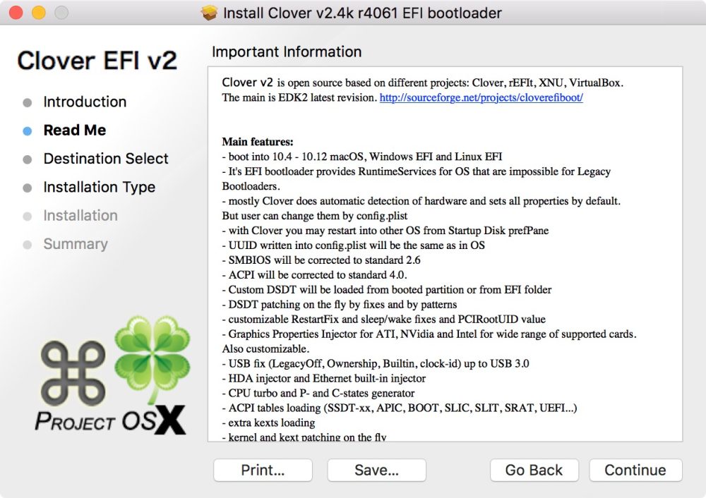Click the Print... button
The width and height of the screenshot is (706, 498).
pos(263,470)
